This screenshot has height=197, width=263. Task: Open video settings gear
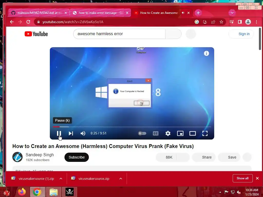click(168, 133)
